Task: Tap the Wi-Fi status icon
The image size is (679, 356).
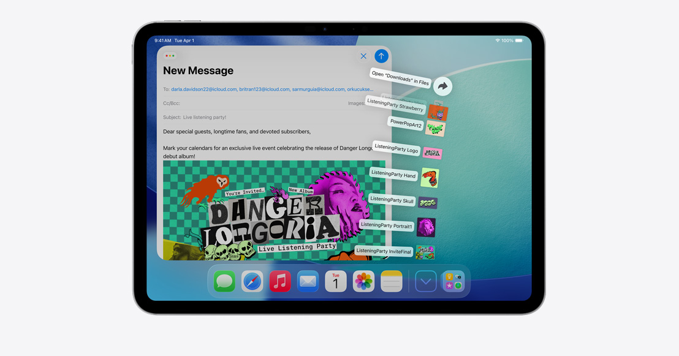Action: [x=498, y=40]
